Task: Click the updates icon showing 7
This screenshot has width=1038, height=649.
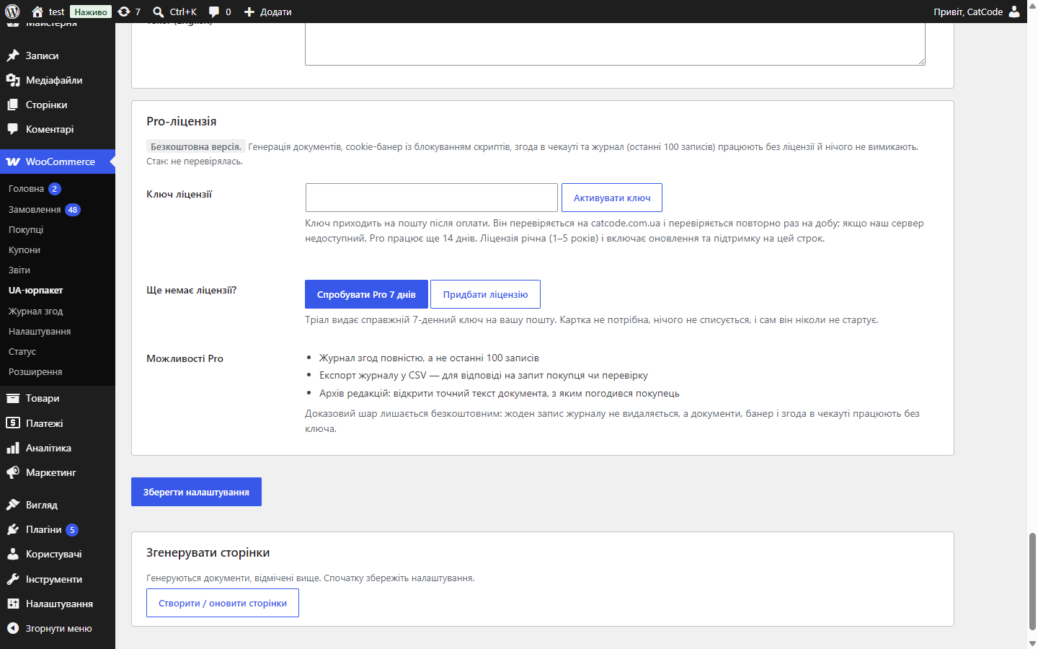Action: (x=124, y=12)
